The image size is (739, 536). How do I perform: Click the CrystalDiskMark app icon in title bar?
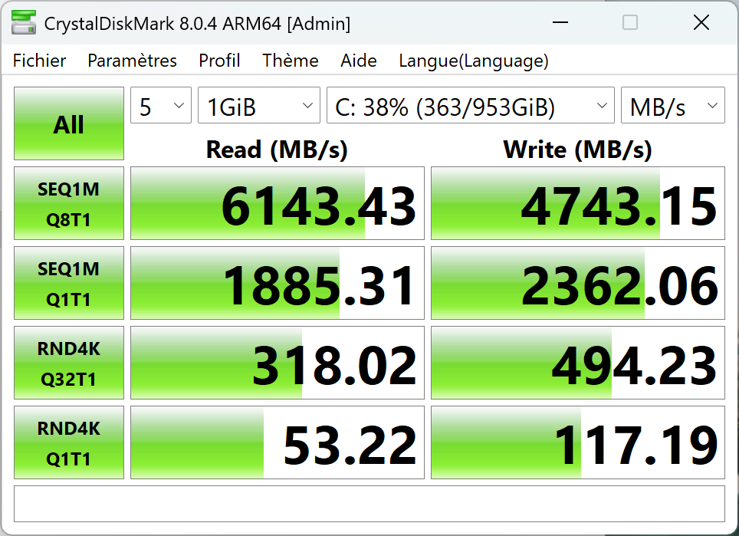click(x=23, y=23)
